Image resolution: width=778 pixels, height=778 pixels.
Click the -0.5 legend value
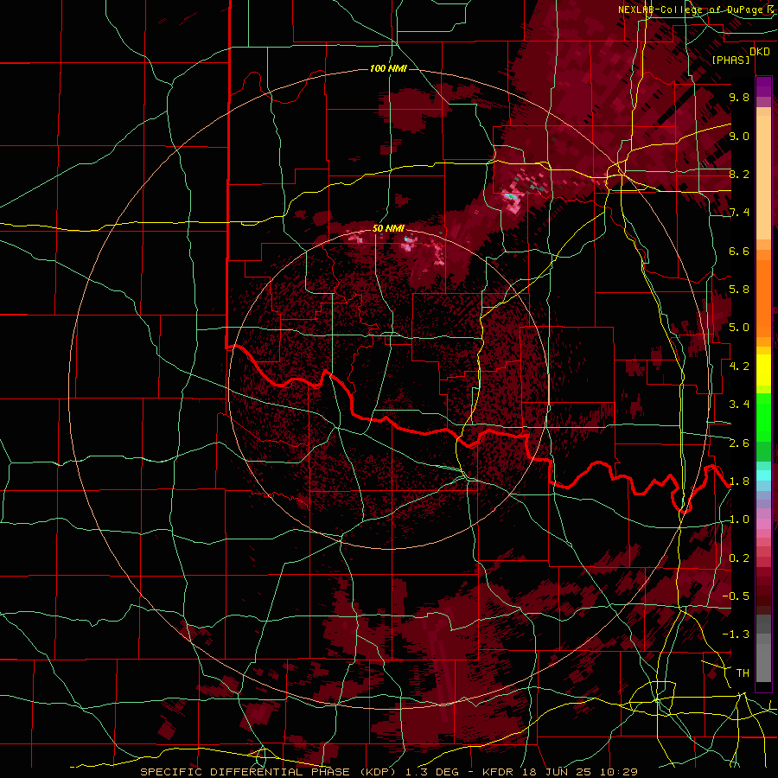coord(736,596)
